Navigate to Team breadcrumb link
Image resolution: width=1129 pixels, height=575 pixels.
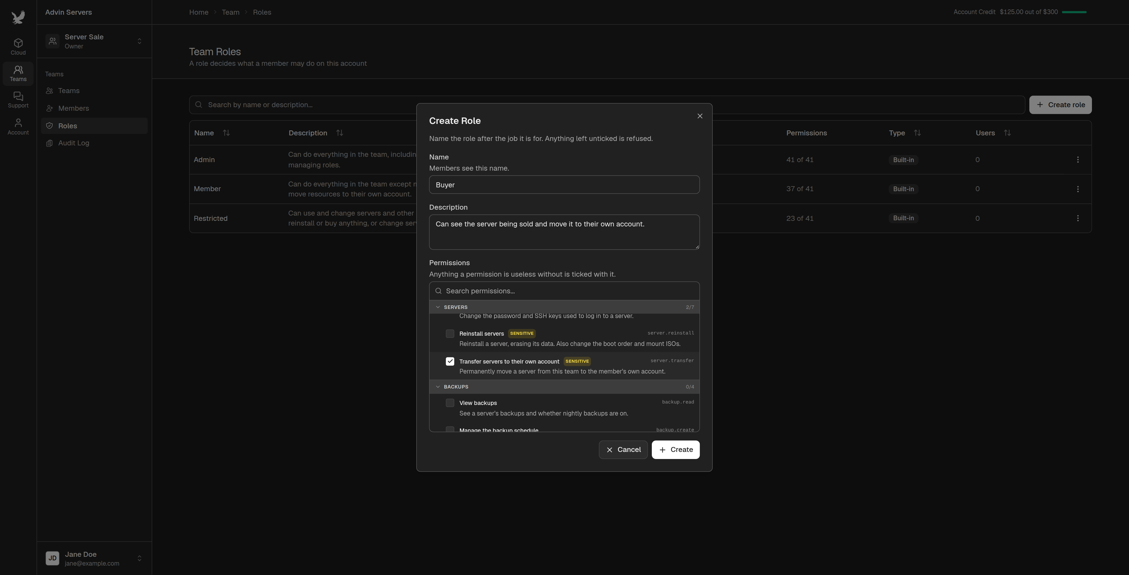pos(231,12)
